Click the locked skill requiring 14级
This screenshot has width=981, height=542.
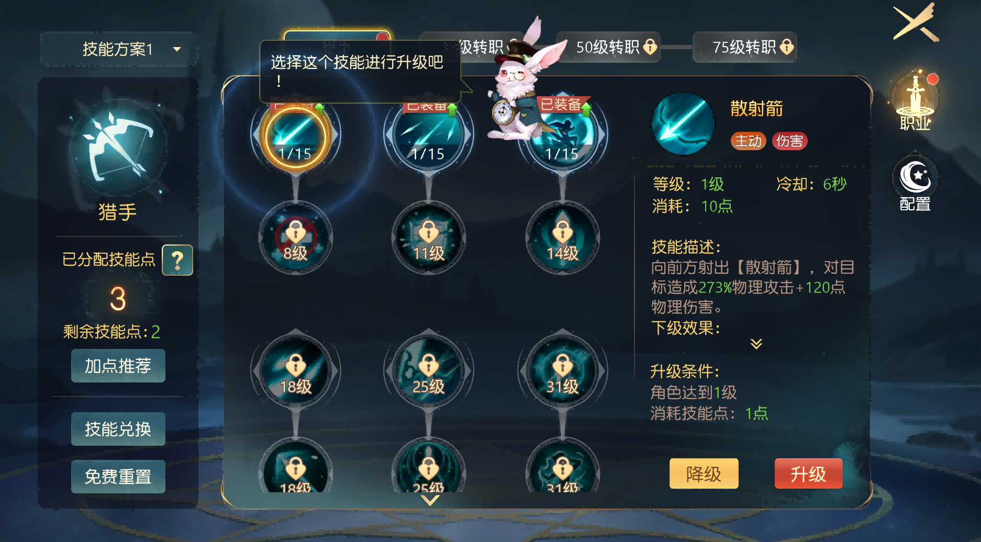(x=562, y=238)
